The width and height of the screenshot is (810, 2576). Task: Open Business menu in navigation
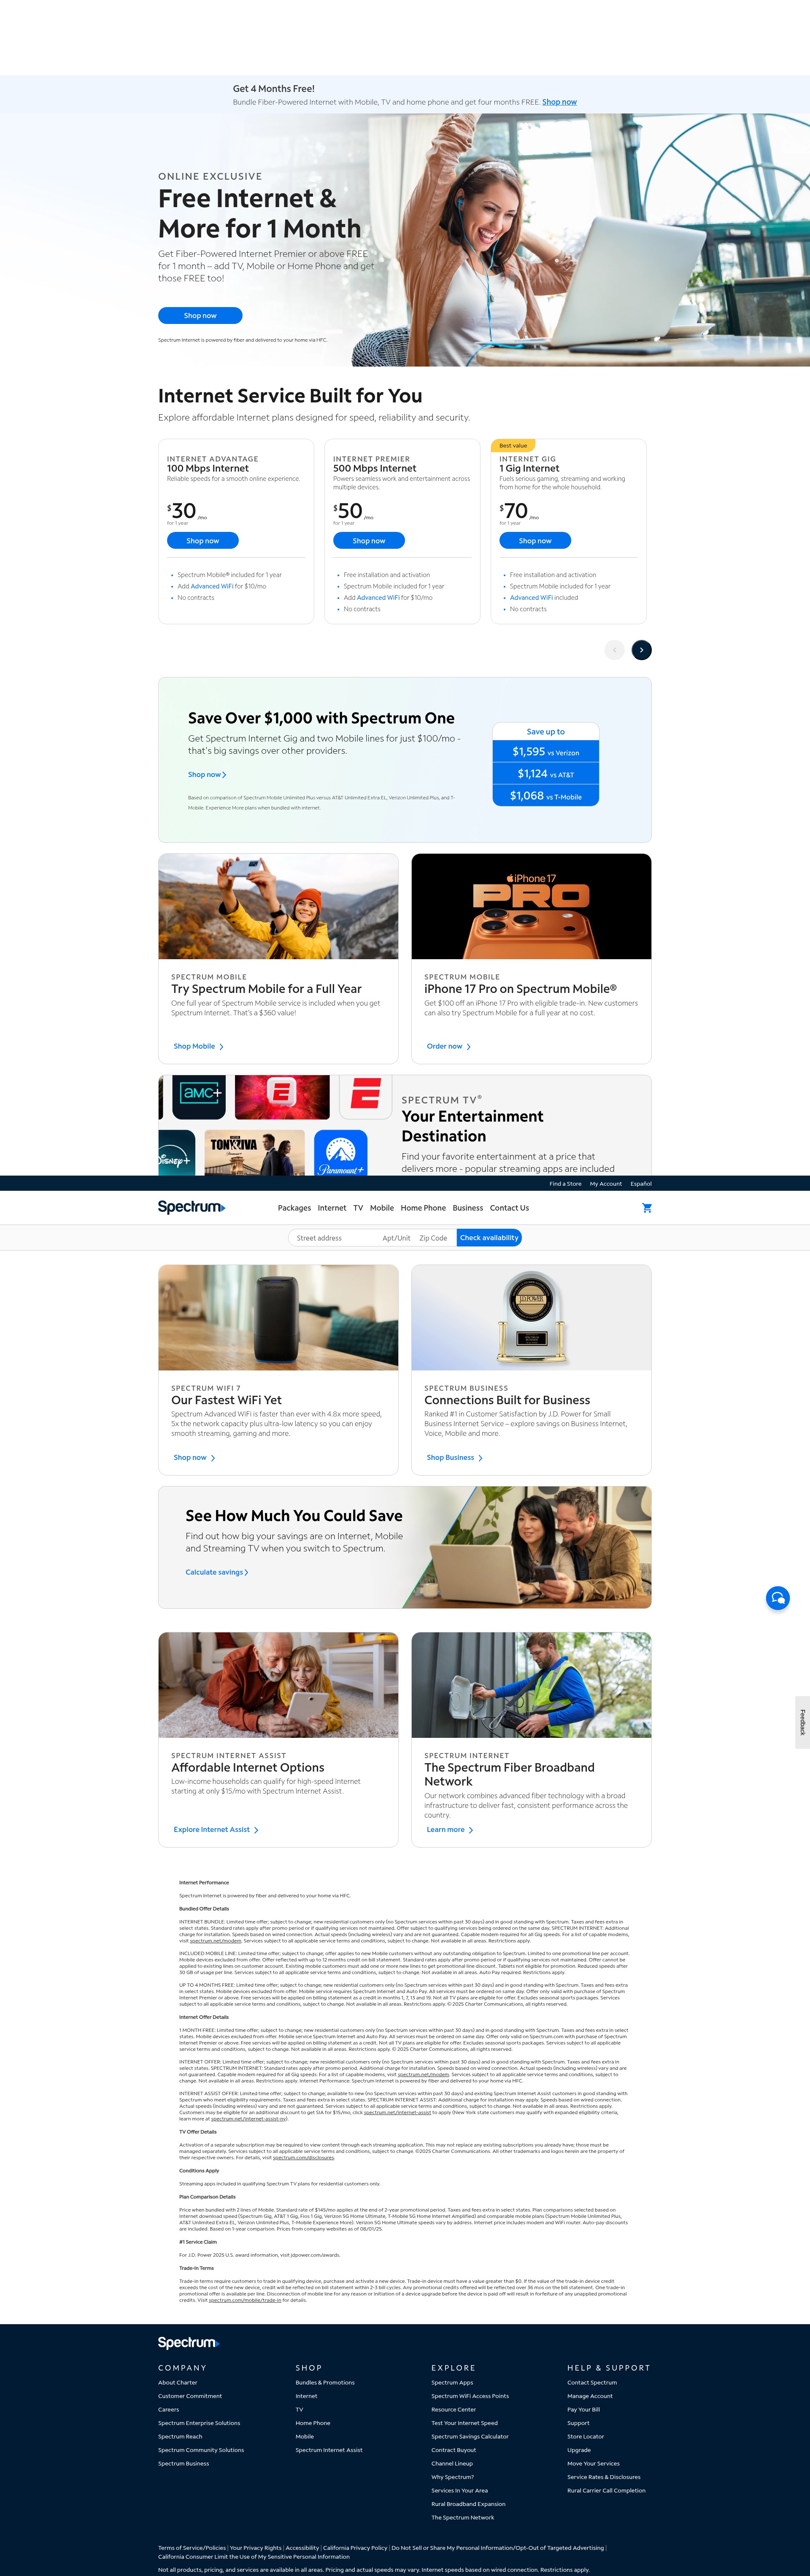pyautogui.click(x=467, y=1208)
